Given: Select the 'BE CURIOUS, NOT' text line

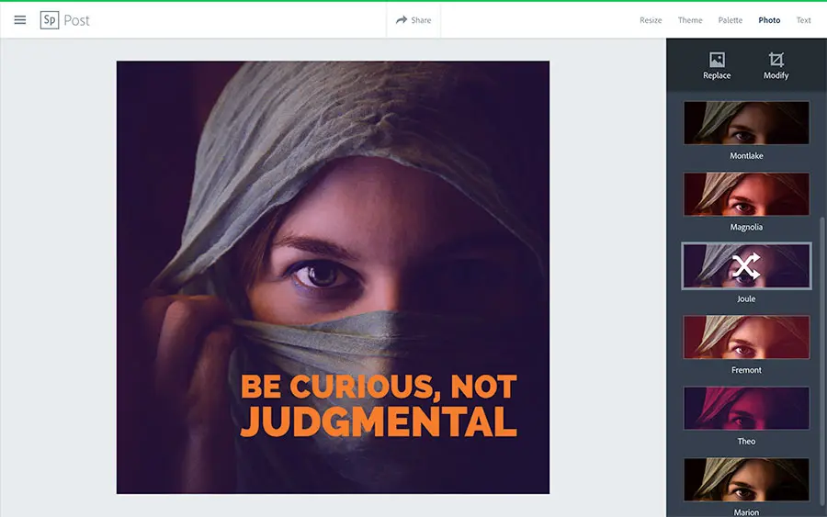Looking at the screenshot, I should pyautogui.click(x=379, y=387).
